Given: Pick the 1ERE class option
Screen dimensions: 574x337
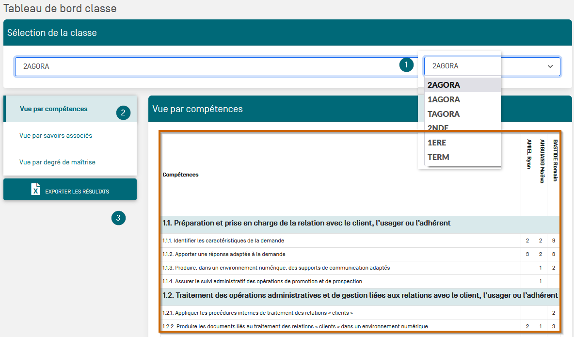Looking at the screenshot, I should [x=437, y=143].
